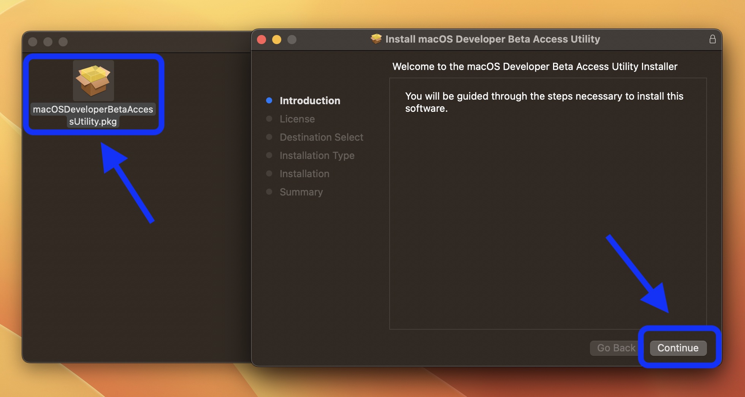Click the installer window title text
Image resolution: width=745 pixels, height=397 pixels.
493,39
